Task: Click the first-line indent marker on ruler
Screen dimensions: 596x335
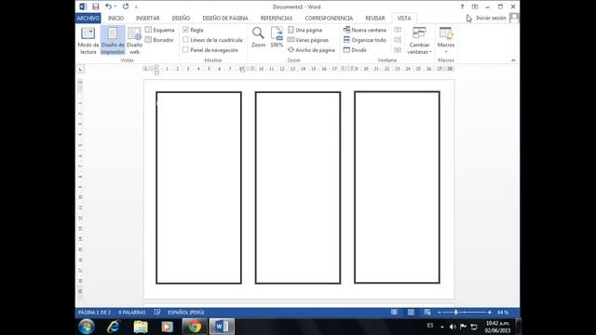Action: [156, 67]
